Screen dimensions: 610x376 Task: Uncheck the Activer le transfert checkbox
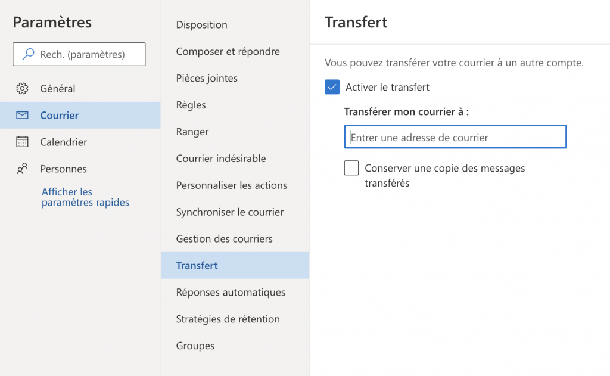coord(332,87)
